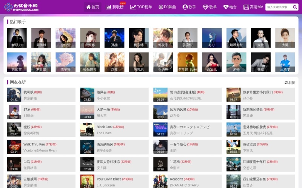Go to the DJ舞曲 section
The width and height of the screenshot is (302, 188).
167,7
